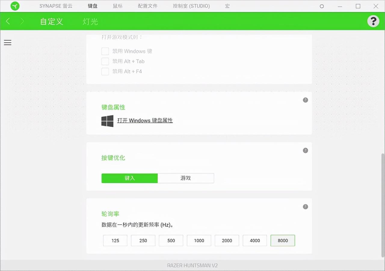Select the 灯光 sub-tab
Image resolution: width=385 pixels, height=271 pixels.
pyautogui.click(x=91, y=21)
